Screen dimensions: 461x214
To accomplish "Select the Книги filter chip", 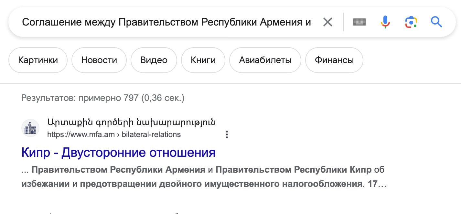I will coord(203,60).
